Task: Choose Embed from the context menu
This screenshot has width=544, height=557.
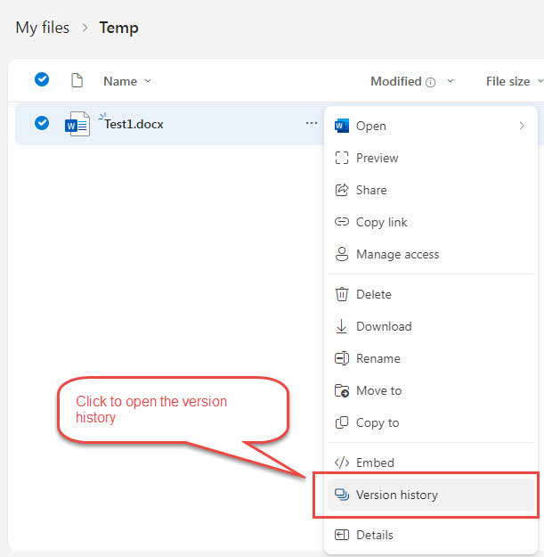Action: (430, 463)
